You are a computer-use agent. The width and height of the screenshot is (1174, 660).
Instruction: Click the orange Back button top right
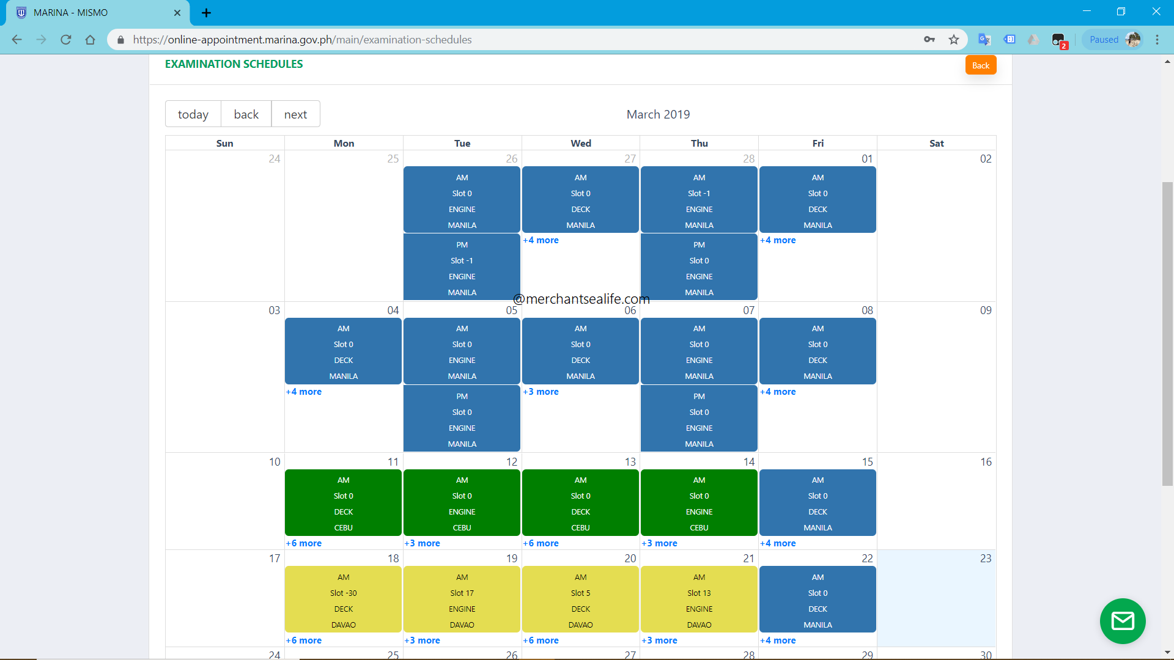click(981, 65)
